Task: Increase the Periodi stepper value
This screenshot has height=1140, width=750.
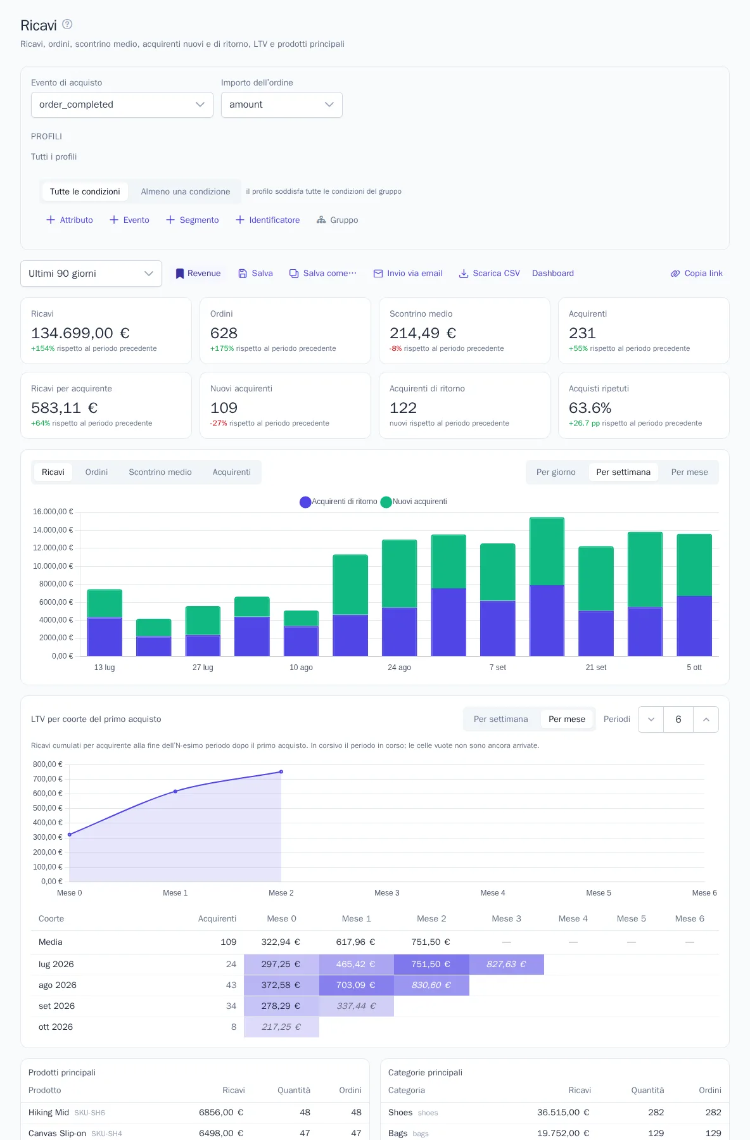Action: 706,719
